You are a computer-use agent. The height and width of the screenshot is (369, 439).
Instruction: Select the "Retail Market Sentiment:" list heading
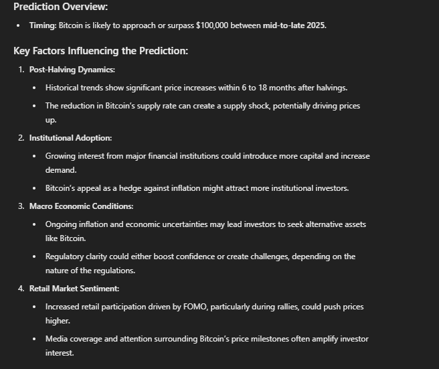pyautogui.click(x=74, y=289)
